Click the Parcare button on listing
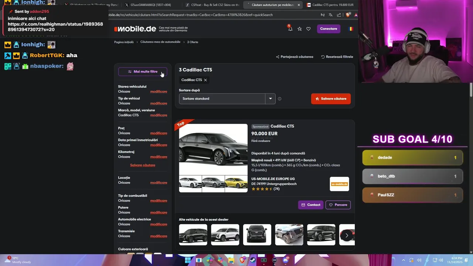The height and width of the screenshot is (266, 473). [x=338, y=205]
